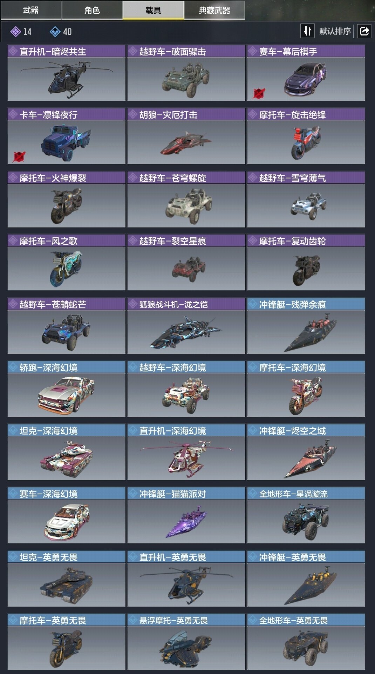Select the 冲锋艇-猫猫派对 boat thumbnail
375x674 pixels.
[x=186, y=521]
